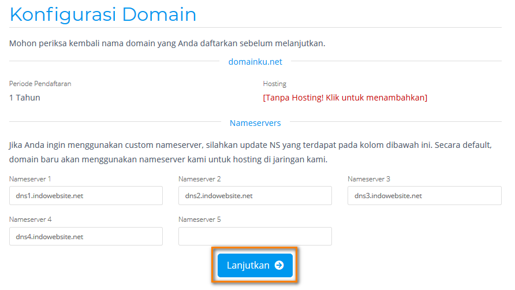Click the Nameserver 2 label text

click(x=200, y=179)
